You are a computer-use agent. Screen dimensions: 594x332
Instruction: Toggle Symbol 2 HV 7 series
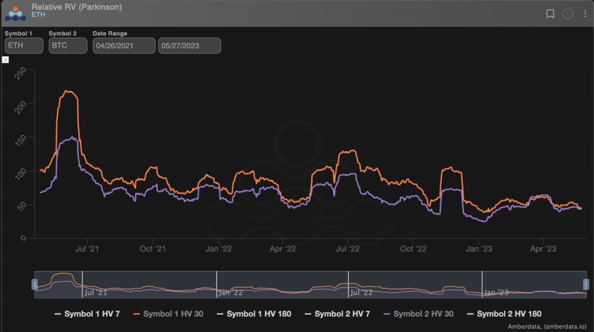coord(337,314)
